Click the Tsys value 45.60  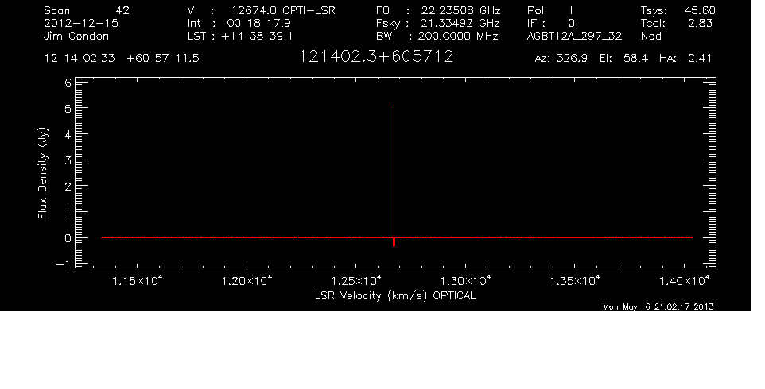[x=700, y=10]
